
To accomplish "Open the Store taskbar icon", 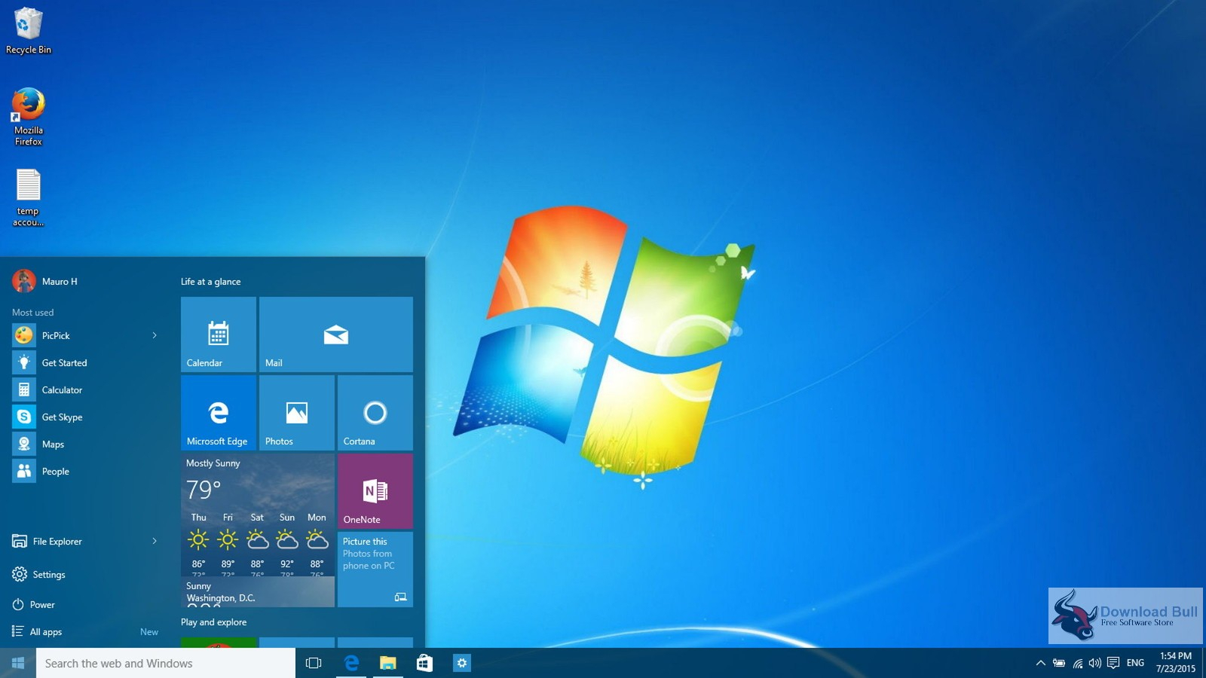I will click(424, 663).
